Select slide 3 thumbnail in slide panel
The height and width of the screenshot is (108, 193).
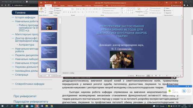49,52
